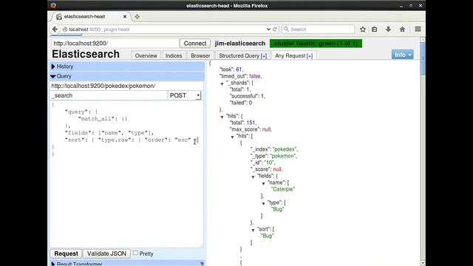
Task: Click the search magnifier icon in search box
Action: [x=286, y=30]
